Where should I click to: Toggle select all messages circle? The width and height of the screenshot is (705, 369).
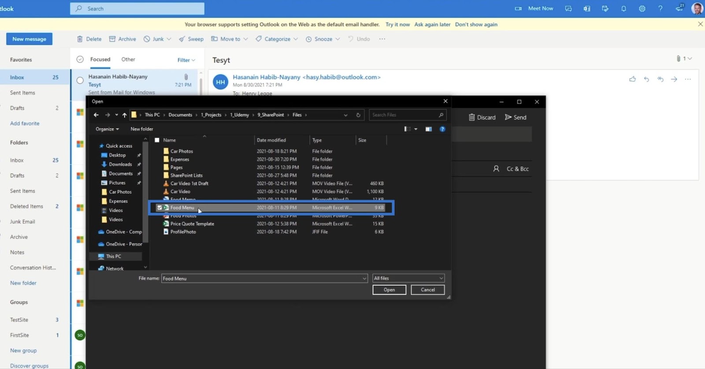(80, 59)
